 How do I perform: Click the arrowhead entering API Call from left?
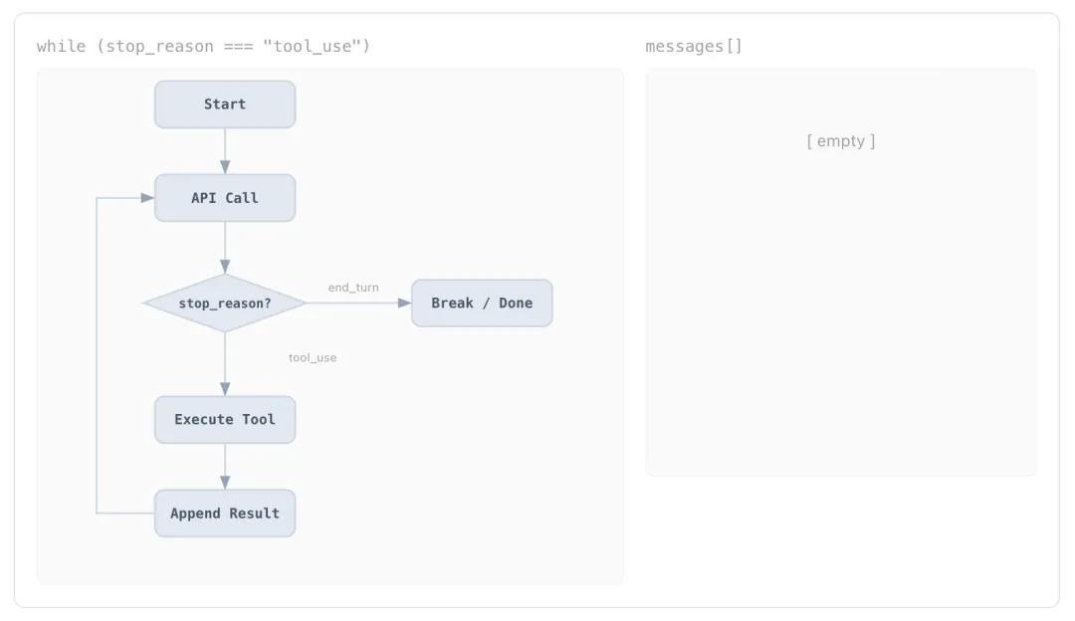pyautogui.click(x=147, y=198)
